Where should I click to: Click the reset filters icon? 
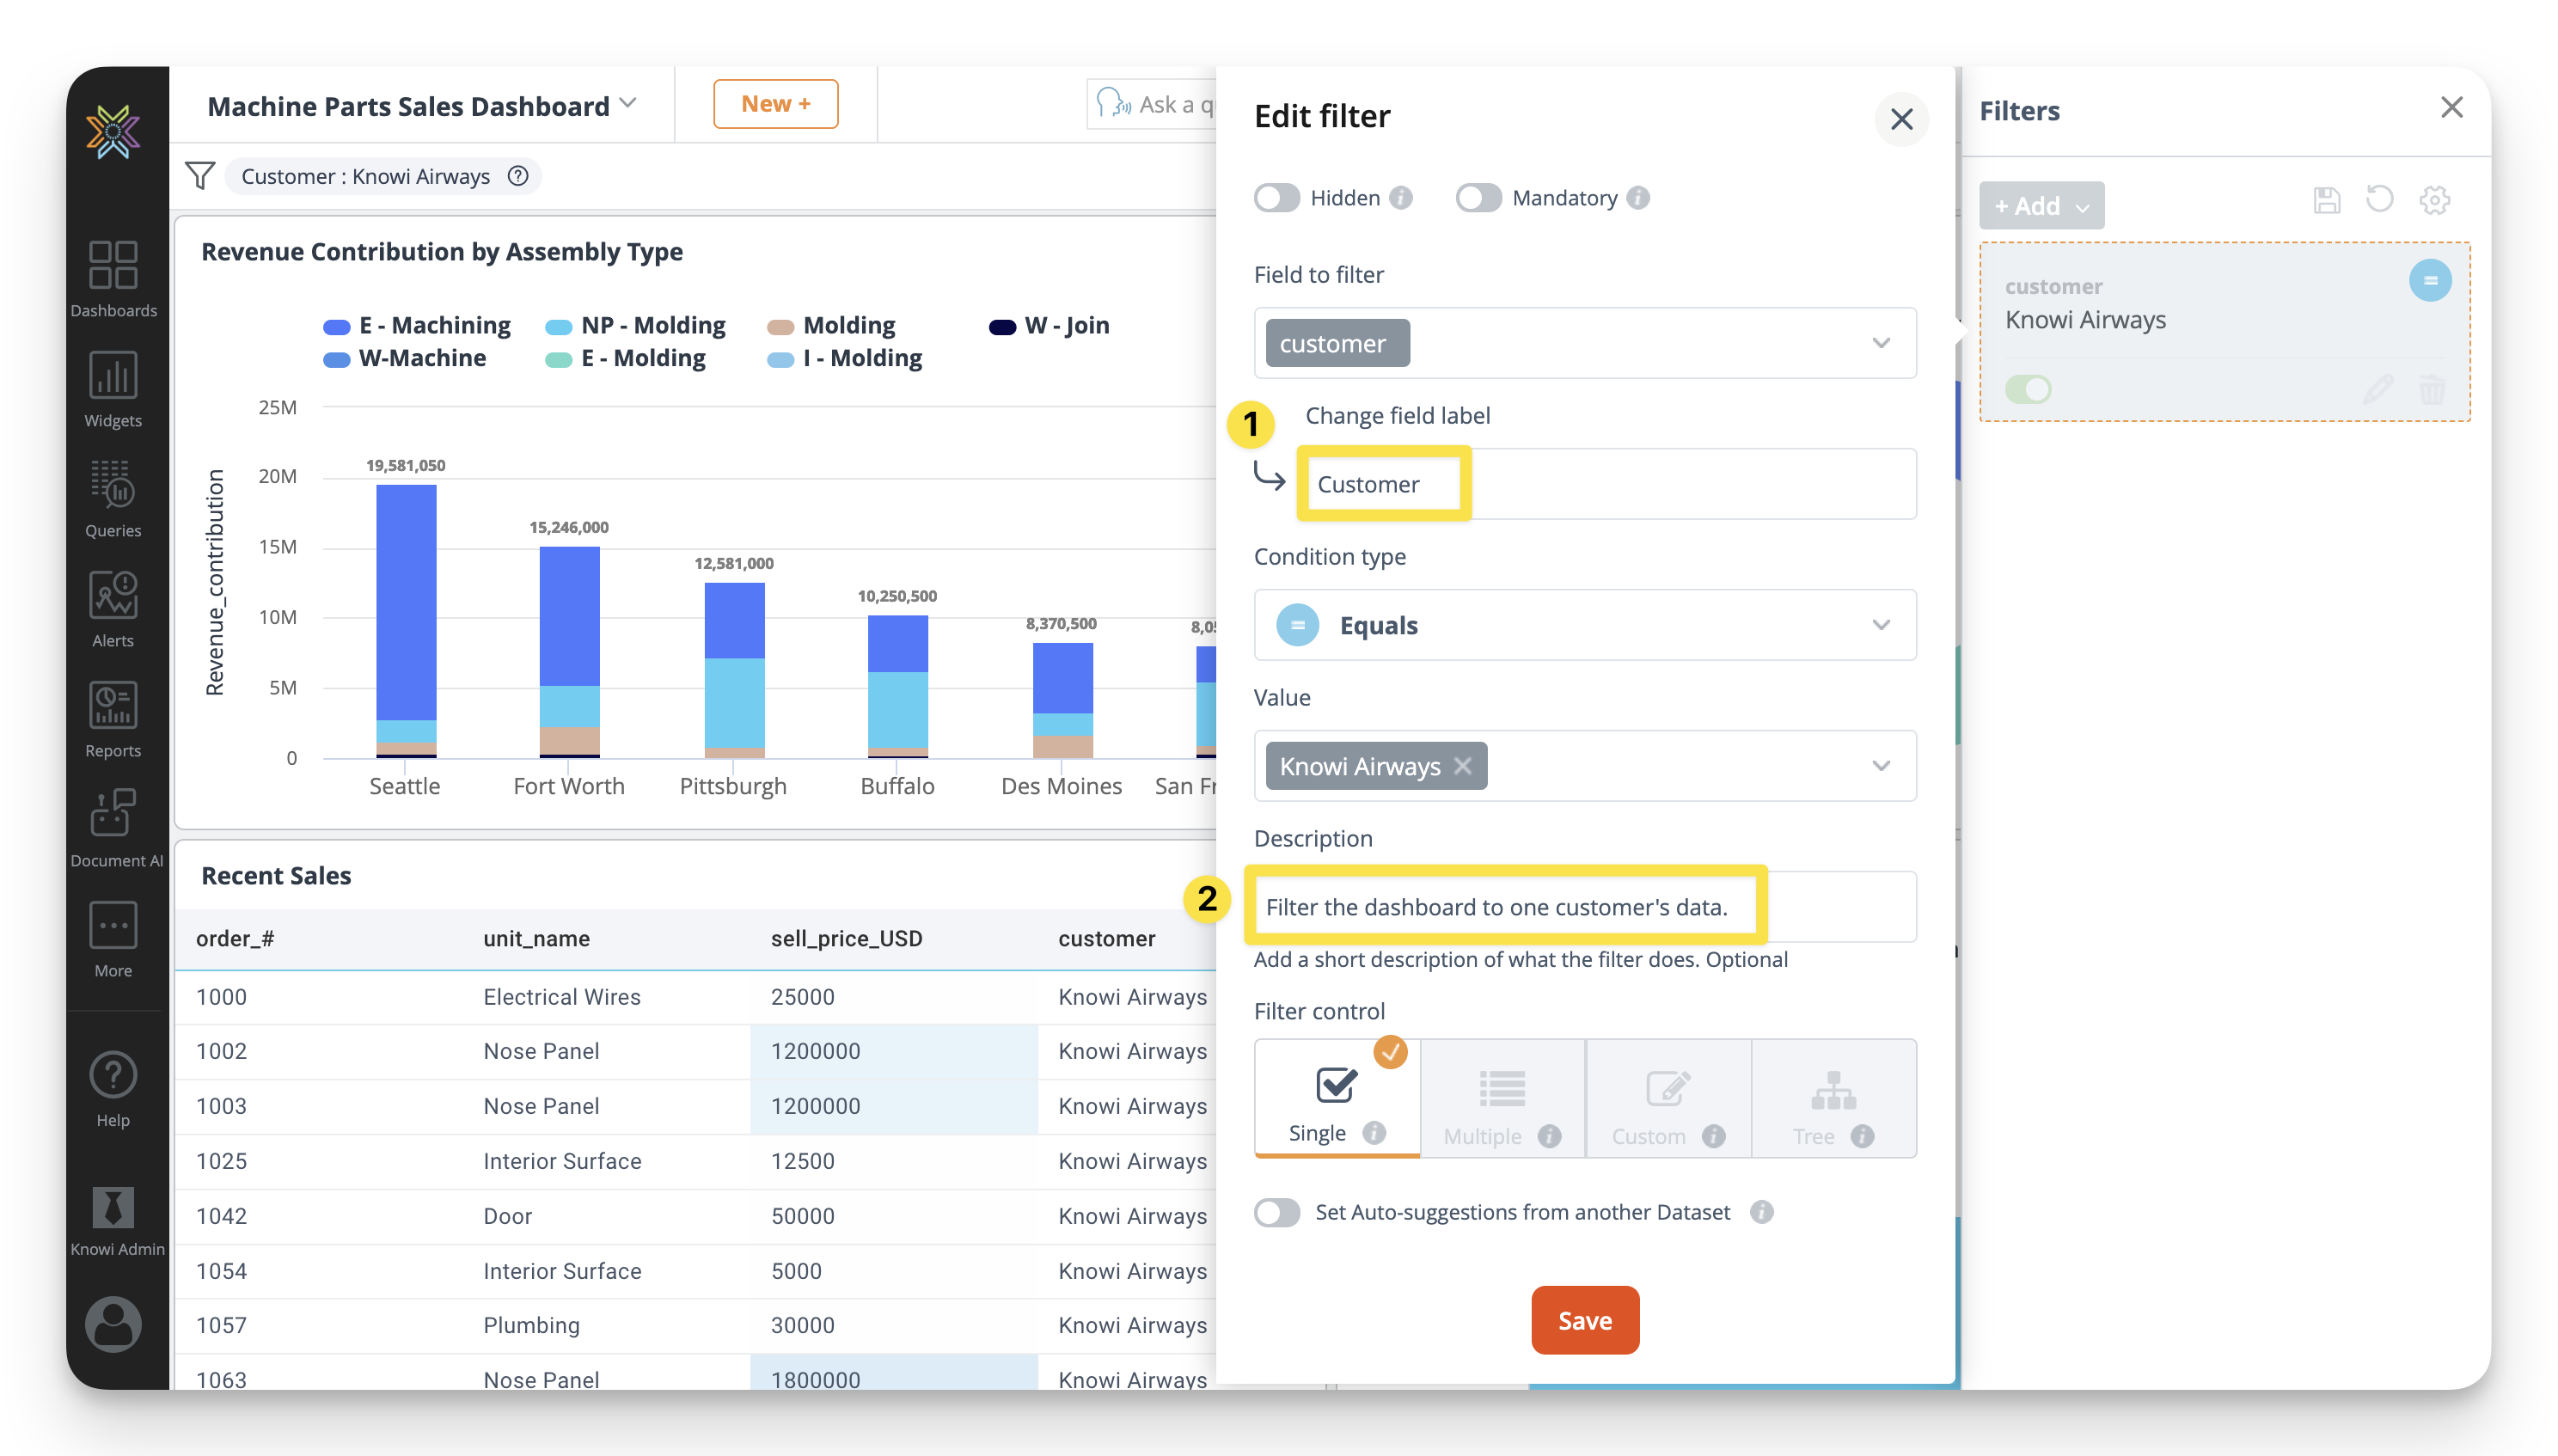pyautogui.click(x=2379, y=200)
